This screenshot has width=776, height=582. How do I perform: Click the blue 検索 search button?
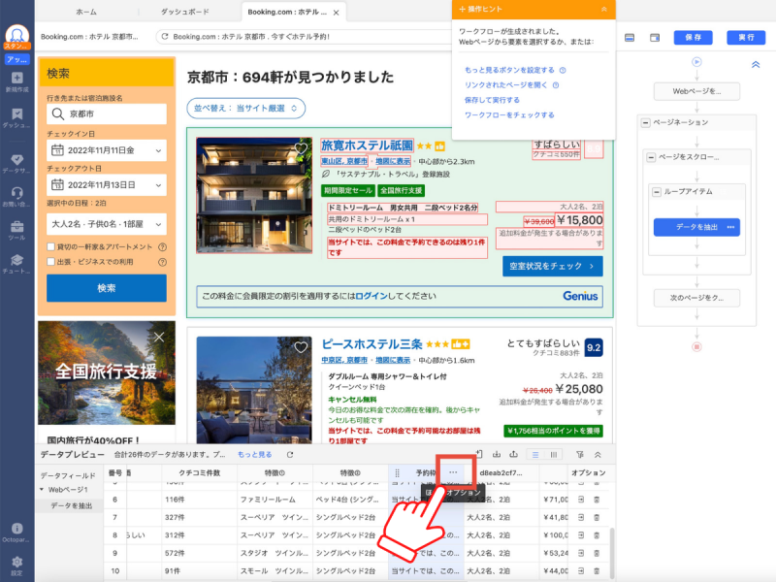107,288
